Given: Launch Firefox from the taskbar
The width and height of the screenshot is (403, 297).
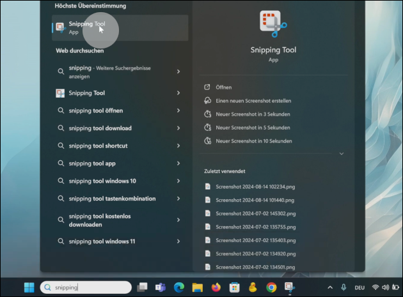Looking at the screenshot, I should pyautogui.click(x=216, y=287).
